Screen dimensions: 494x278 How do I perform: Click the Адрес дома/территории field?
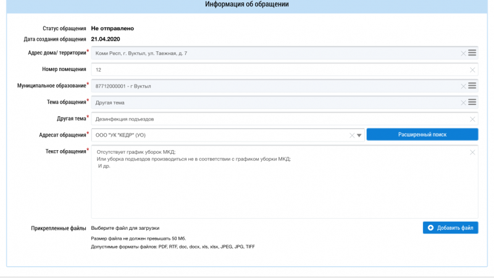(285, 53)
